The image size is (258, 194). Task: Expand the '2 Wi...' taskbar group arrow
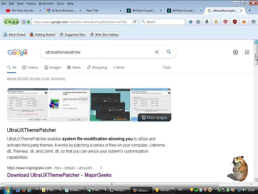[60, 190]
